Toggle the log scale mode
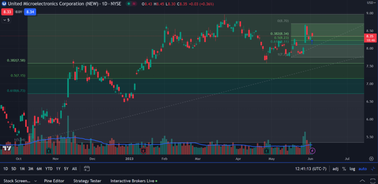The width and height of the screenshot is (378, 184). (x=353, y=169)
